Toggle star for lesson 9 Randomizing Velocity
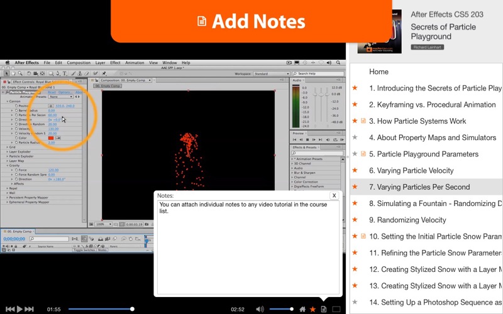Screen dimensions: 503x314 tap(355, 220)
